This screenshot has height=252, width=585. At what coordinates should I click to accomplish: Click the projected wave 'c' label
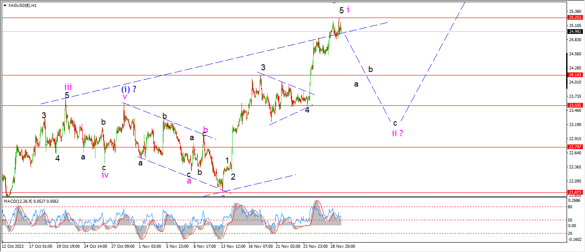[x=395, y=123]
